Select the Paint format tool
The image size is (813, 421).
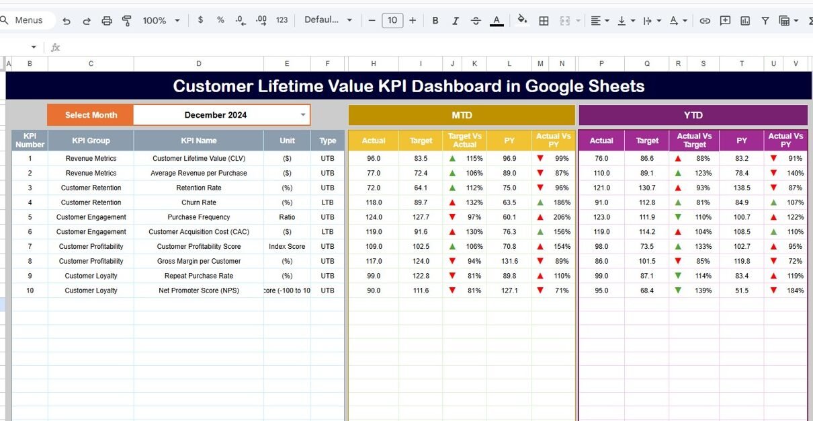[x=126, y=21]
